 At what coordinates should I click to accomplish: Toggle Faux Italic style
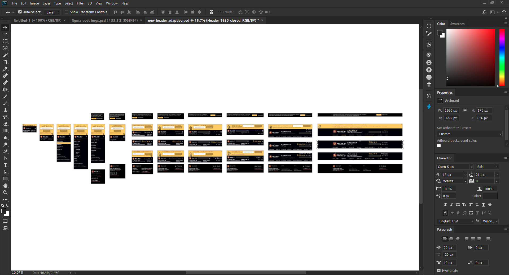click(x=452, y=204)
